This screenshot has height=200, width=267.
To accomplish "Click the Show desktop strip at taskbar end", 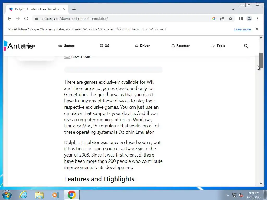I will pos(265,195).
